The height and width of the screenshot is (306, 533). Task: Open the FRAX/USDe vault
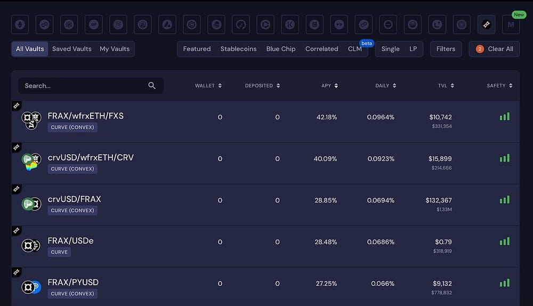click(x=265, y=246)
